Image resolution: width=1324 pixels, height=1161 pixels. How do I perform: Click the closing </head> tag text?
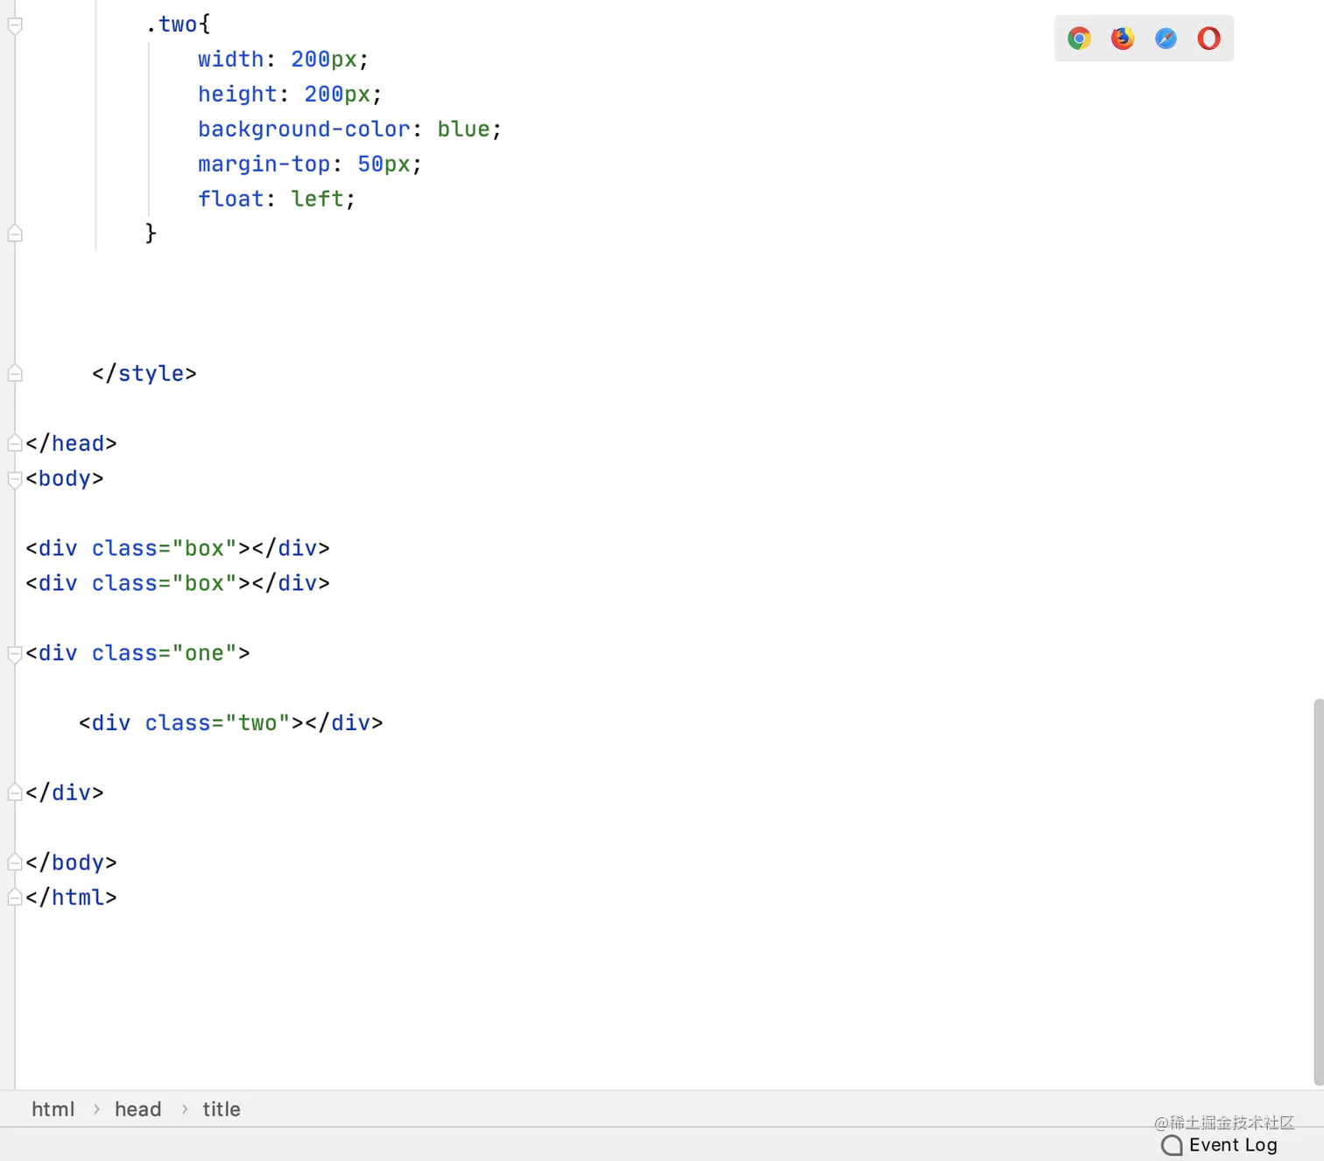click(71, 444)
